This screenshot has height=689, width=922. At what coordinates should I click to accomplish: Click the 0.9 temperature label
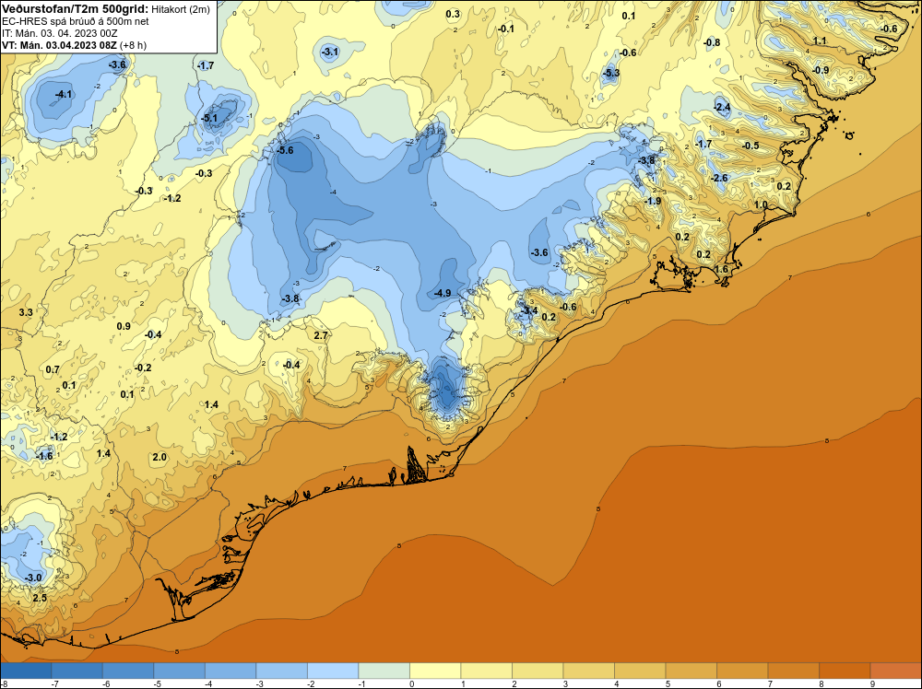coord(124,326)
